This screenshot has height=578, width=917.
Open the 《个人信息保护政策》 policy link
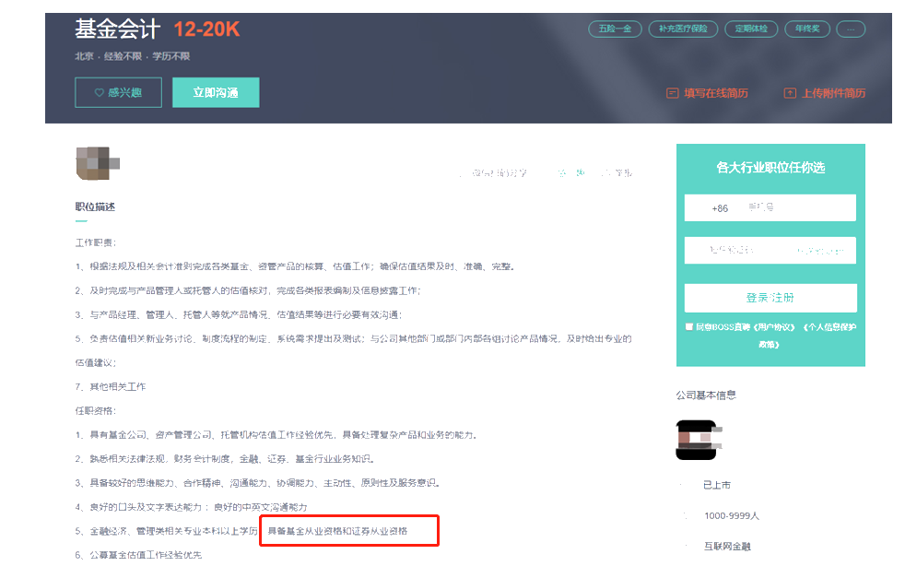831,326
